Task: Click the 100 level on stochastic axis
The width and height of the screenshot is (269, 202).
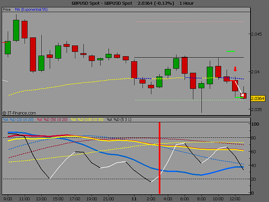Action: [x=255, y=124]
